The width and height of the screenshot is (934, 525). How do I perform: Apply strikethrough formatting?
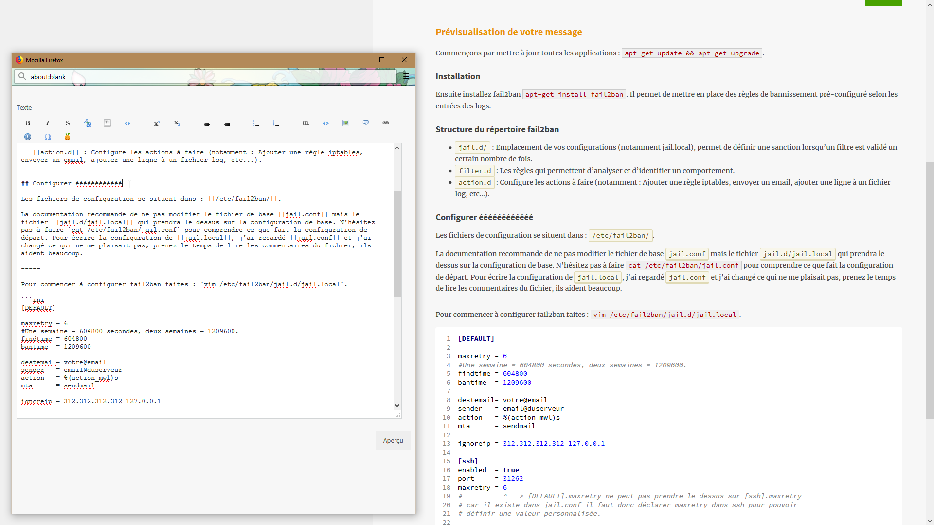coord(68,123)
